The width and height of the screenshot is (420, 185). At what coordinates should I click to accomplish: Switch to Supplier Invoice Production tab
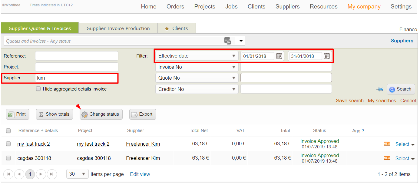118,28
